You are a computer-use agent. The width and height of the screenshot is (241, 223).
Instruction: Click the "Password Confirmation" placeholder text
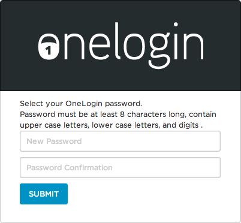(70, 168)
